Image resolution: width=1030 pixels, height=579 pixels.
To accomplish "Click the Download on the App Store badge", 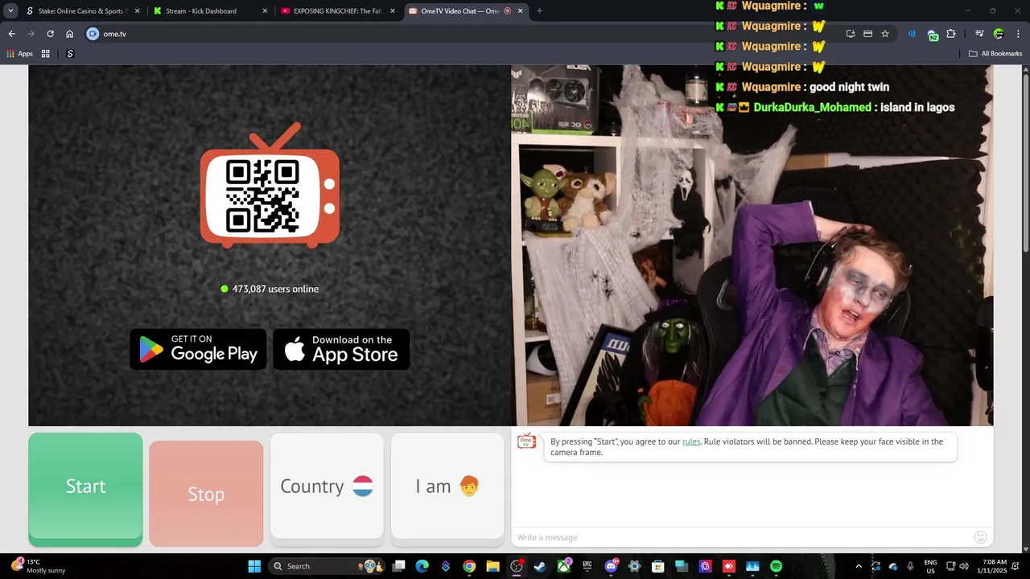I will pyautogui.click(x=341, y=349).
